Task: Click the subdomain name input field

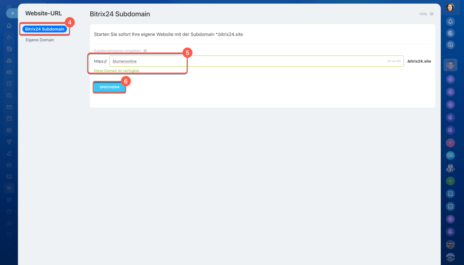Action: coord(246,61)
